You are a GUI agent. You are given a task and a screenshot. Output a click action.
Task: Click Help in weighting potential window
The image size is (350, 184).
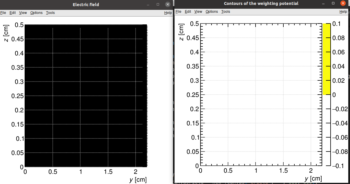[x=343, y=12]
